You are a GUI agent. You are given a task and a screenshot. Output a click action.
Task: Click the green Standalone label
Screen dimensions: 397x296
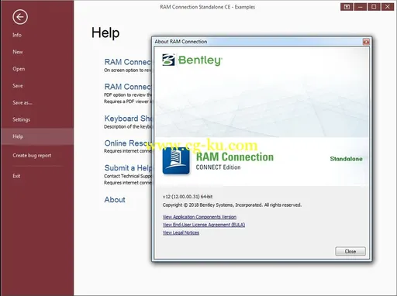pyautogui.click(x=346, y=159)
